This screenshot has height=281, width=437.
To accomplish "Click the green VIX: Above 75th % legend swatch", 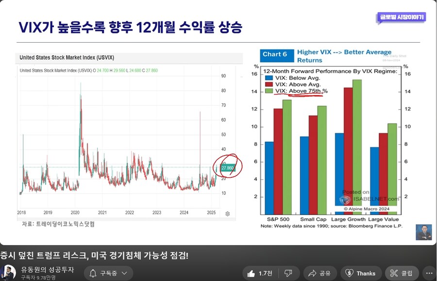I will pos(269,91).
